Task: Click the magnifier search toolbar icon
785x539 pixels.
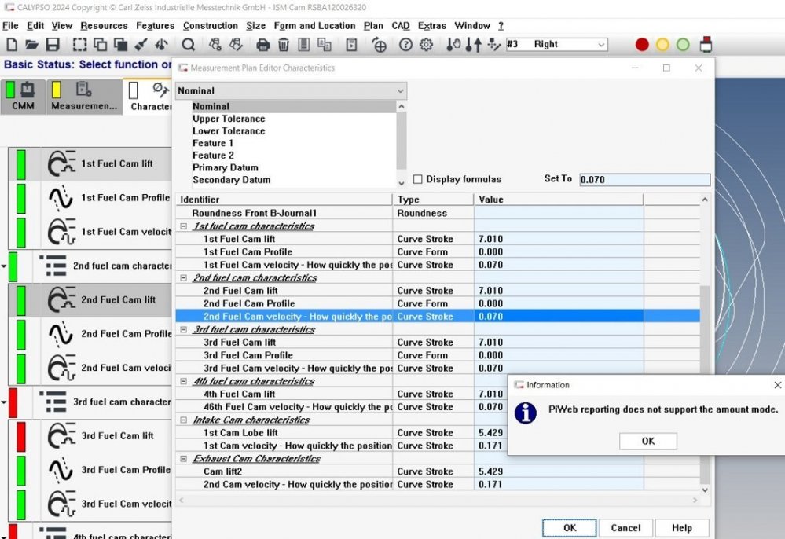Action: [x=189, y=45]
